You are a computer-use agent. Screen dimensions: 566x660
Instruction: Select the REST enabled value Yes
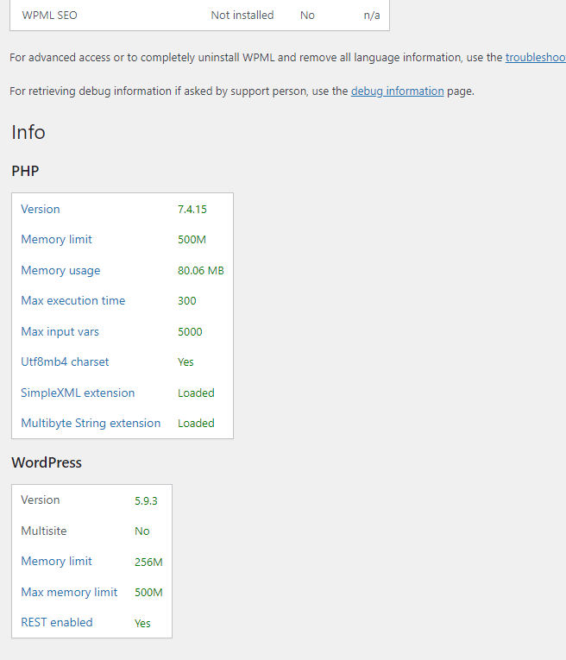(142, 624)
